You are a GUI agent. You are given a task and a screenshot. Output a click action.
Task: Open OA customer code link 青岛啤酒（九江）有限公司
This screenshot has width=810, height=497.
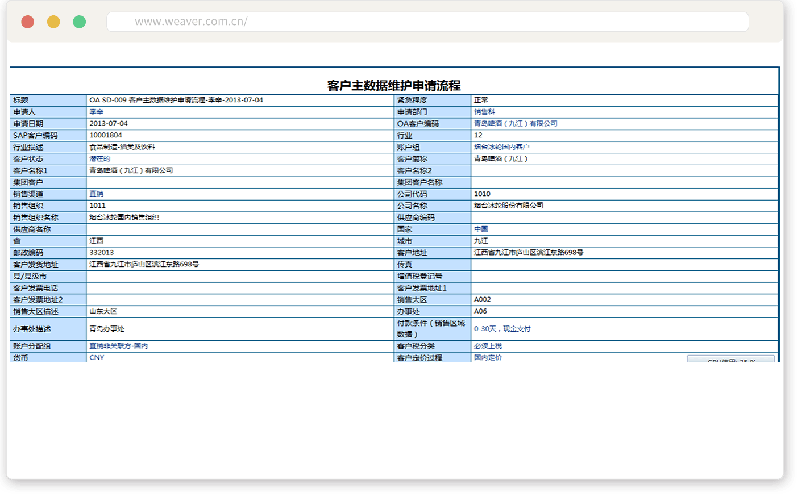coord(516,123)
